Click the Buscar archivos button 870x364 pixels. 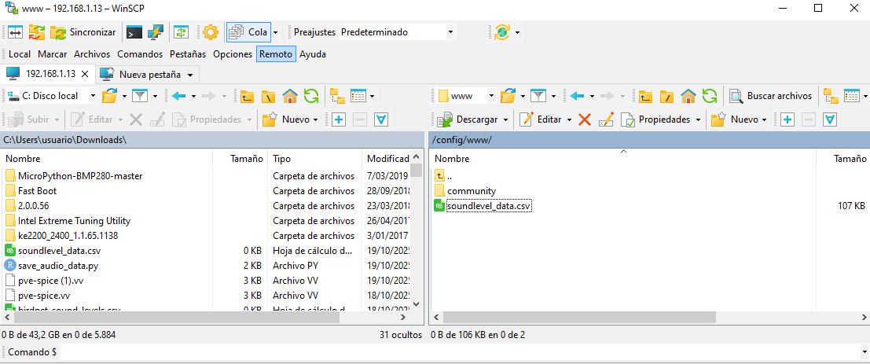770,96
